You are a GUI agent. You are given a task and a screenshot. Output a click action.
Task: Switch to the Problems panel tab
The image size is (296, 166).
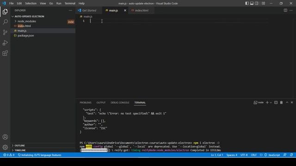tap(85, 102)
